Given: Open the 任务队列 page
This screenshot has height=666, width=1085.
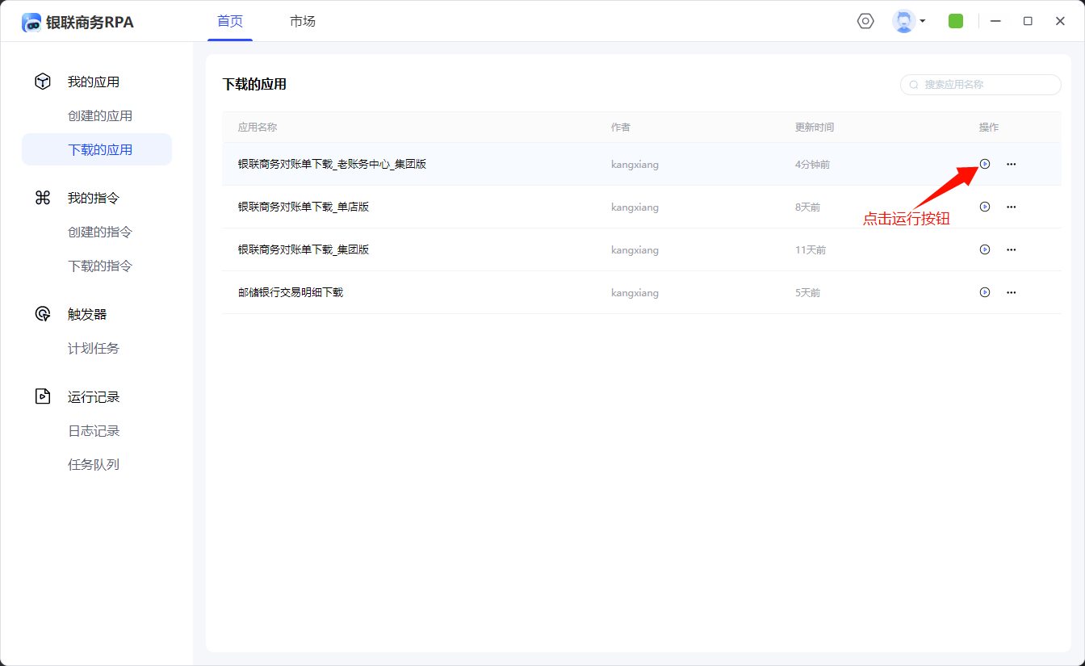Looking at the screenshot, I should tap(94, 465).
